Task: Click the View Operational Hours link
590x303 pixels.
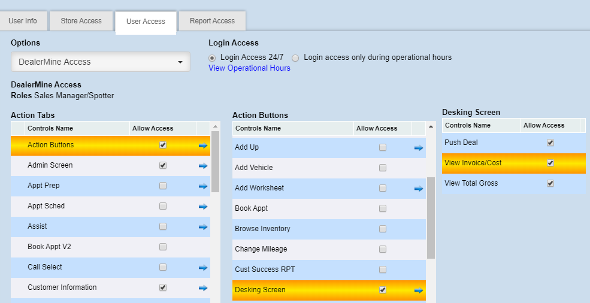Action: tap(249, 68)
